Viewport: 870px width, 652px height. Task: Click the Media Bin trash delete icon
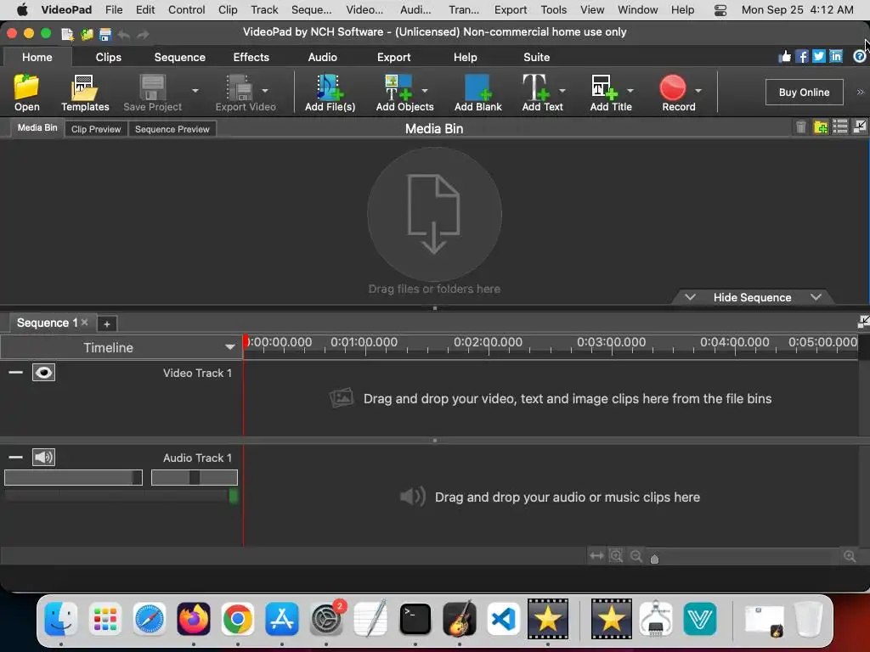click(800, 127)
